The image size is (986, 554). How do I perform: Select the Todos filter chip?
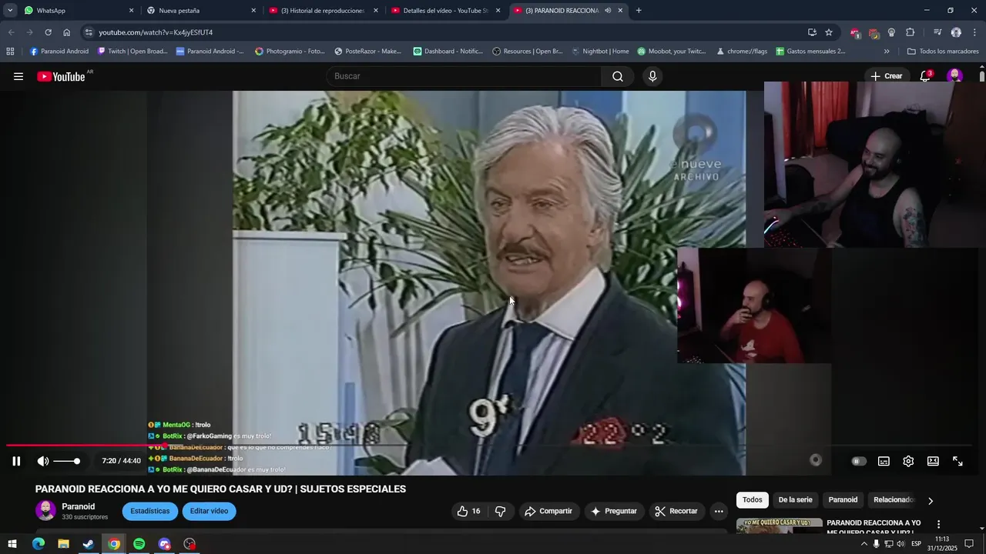[x=753, y=499]
